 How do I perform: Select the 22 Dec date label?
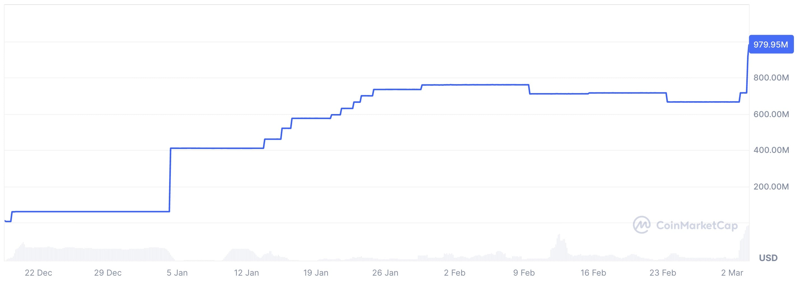[x=38, y=273]
